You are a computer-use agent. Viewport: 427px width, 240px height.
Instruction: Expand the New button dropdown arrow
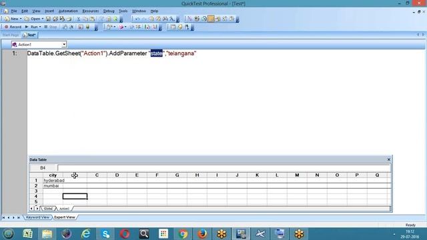[x=21, y=19]
